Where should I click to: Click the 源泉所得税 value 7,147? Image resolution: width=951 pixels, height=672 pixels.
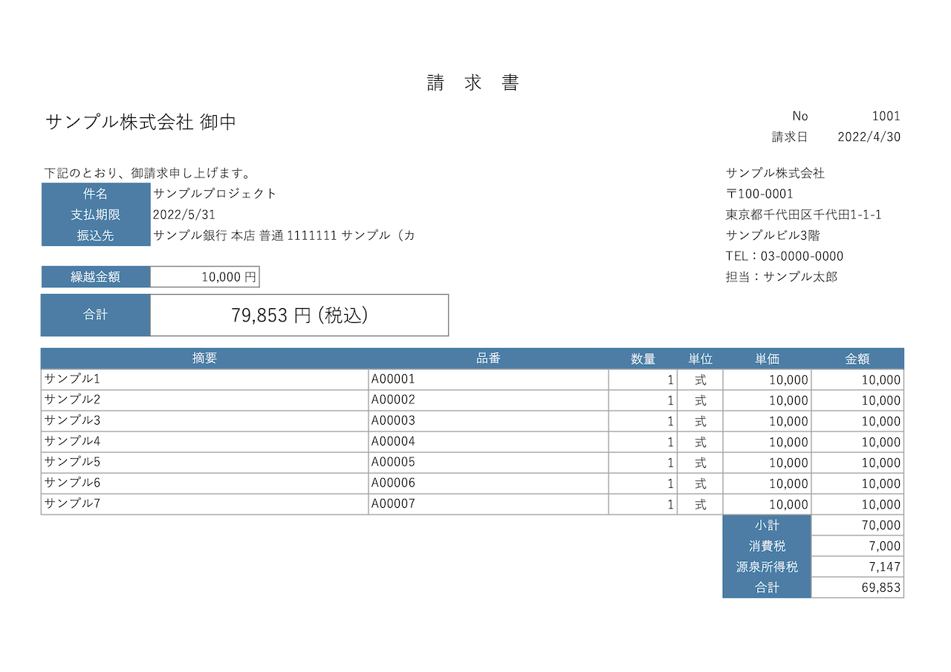(x=880, y=567)
